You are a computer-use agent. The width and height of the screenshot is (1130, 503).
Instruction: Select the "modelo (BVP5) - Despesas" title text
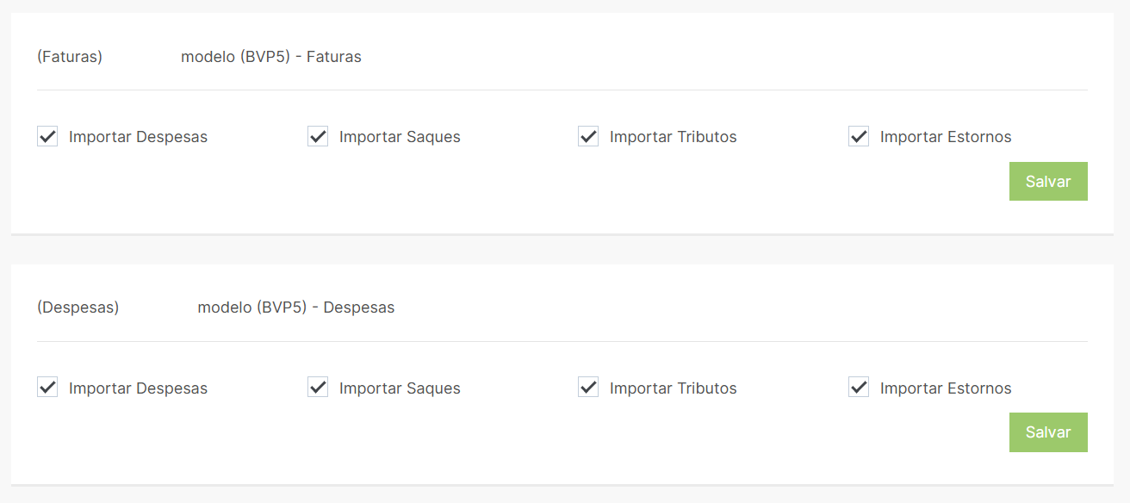tap(295, 307)
